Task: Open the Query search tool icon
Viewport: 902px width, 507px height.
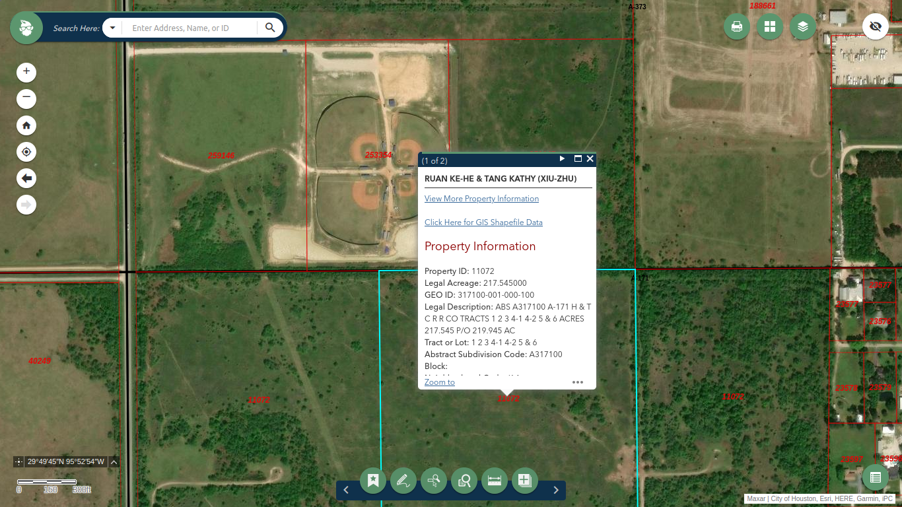Action: [x=464, y=481]
